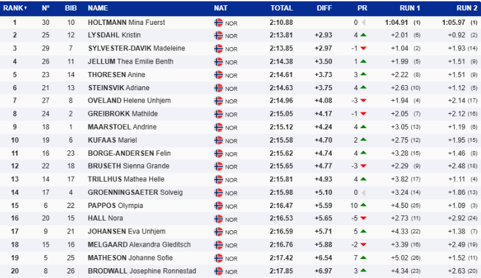
Task: Click the Norway flag beside BRODWALL
Action: (x=218, y=271)
